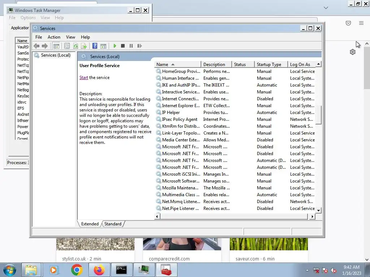Click the services list scroll-down arrow
Screen dimensions: 370x277
pos(319,211)
